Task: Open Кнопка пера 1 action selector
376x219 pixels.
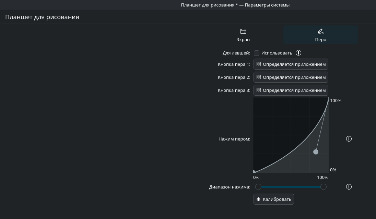Action: [x=291, y=64]
